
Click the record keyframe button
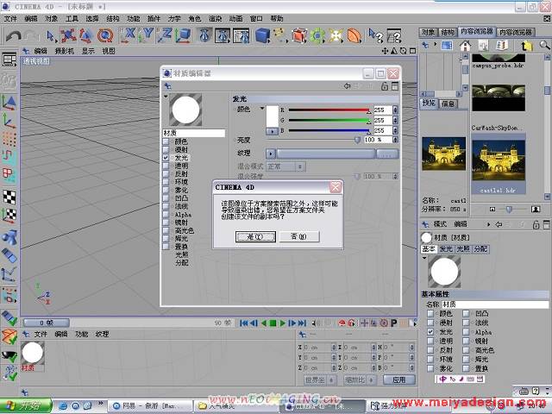(x=342, y=323)
